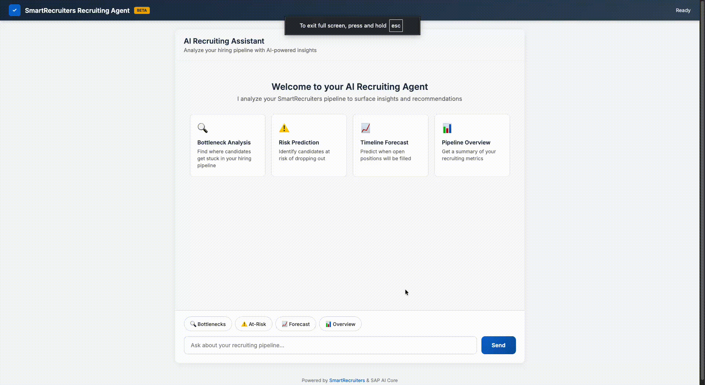Open the SmartRecruiters footer link
The height and width of the screenshot is (385, 705).
click(x=347, y=380)
